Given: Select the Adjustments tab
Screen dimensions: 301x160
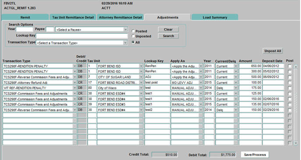Looking at the screenshot, I should (167, 17).
